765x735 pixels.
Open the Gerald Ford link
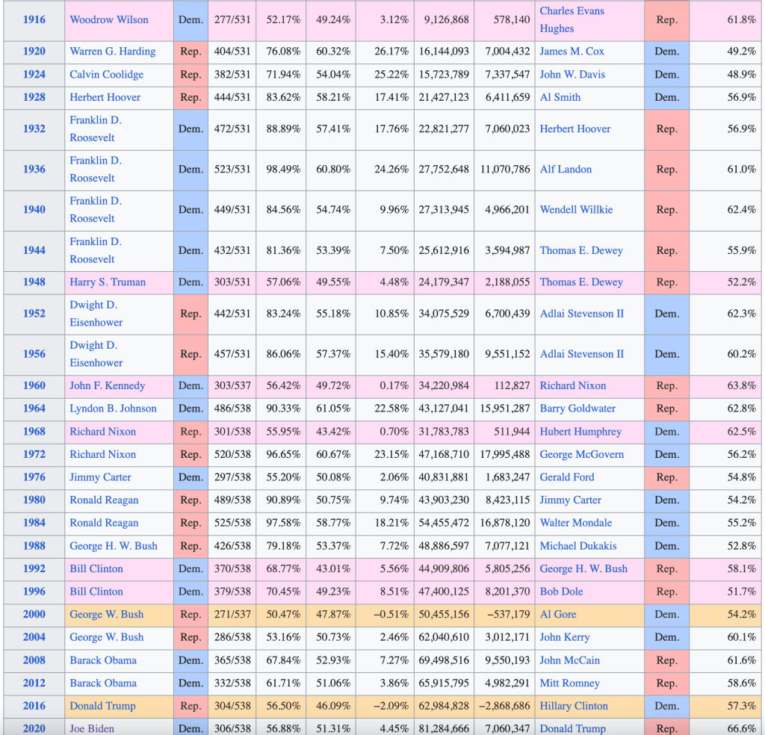point(567,477)
